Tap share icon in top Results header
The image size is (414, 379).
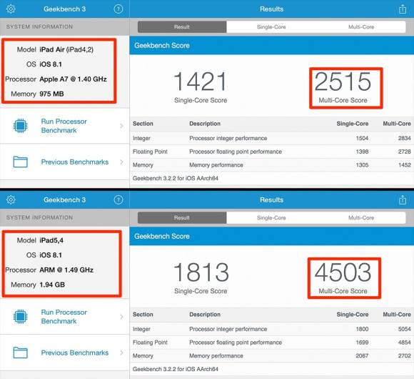pyautogui.click(x=403, y=9)
